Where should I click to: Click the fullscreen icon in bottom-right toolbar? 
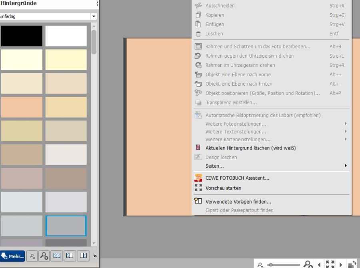pos(330,264)
